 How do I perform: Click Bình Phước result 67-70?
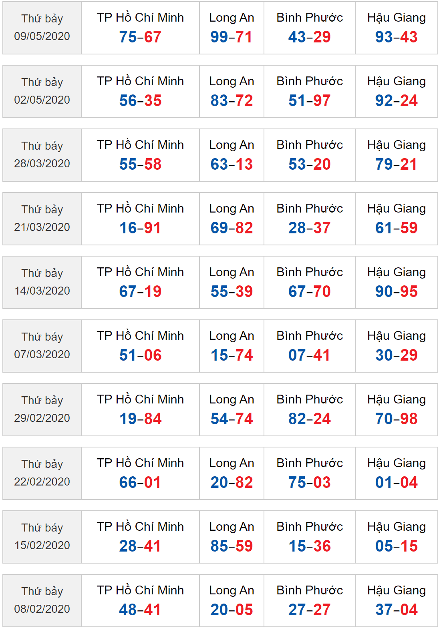[310, 291]
